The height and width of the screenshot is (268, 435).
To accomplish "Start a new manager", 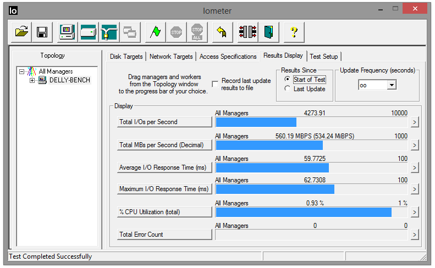I will click(x=68, y=32).
